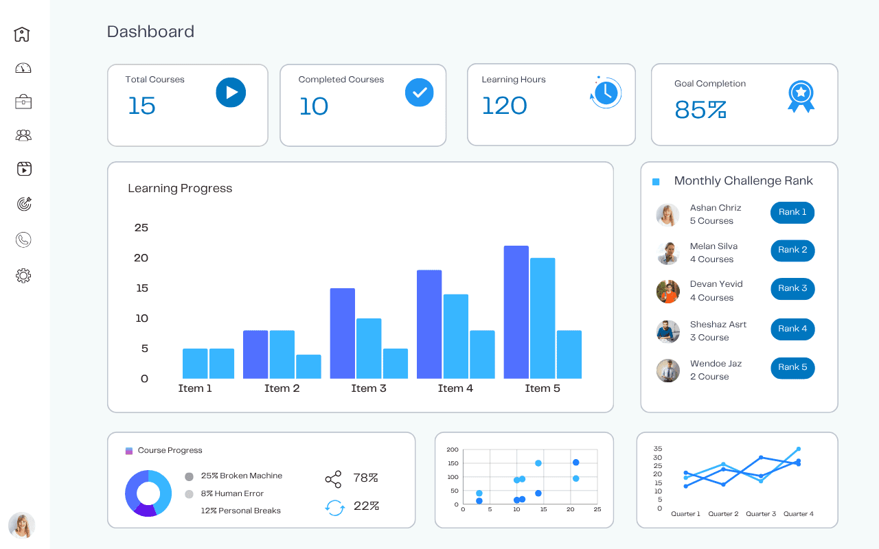879x549 pixels.
Task: Click the dark gray Broken Machine legend dot
Action: pos(190,476)
